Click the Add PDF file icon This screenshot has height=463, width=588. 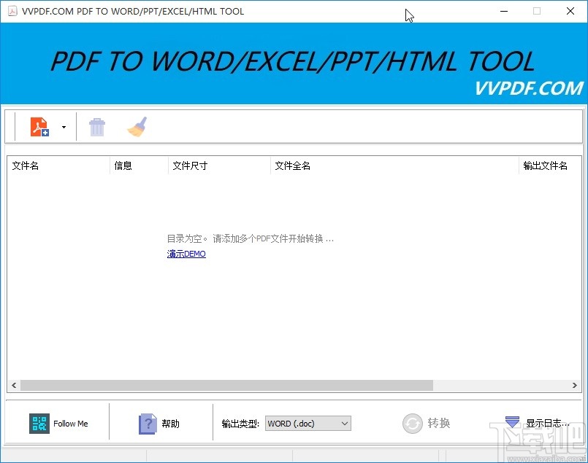coord(38,125)
